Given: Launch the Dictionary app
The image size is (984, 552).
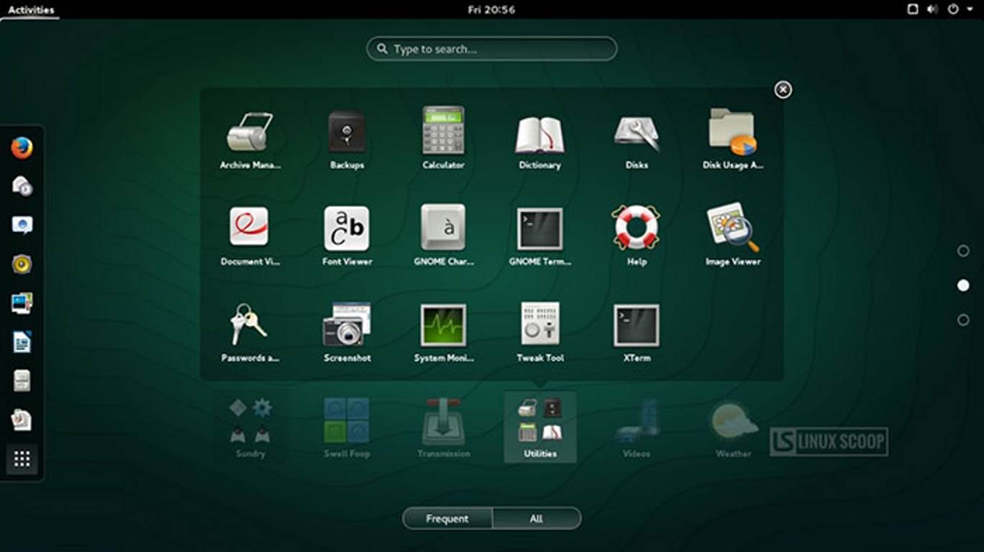Looking at the screenshot, I should 539,135.
